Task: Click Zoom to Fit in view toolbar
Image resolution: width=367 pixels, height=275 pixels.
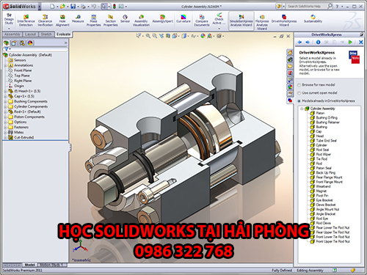Action: pyautogui.click(x=148, y=36)
